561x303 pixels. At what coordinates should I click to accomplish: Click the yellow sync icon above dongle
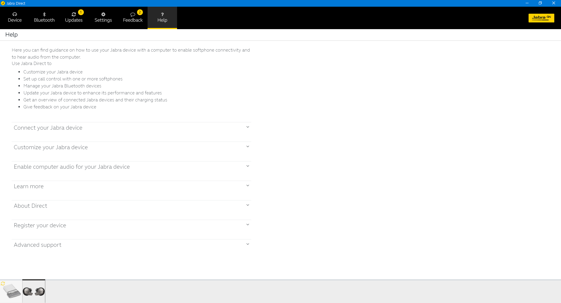coord(3,283)
